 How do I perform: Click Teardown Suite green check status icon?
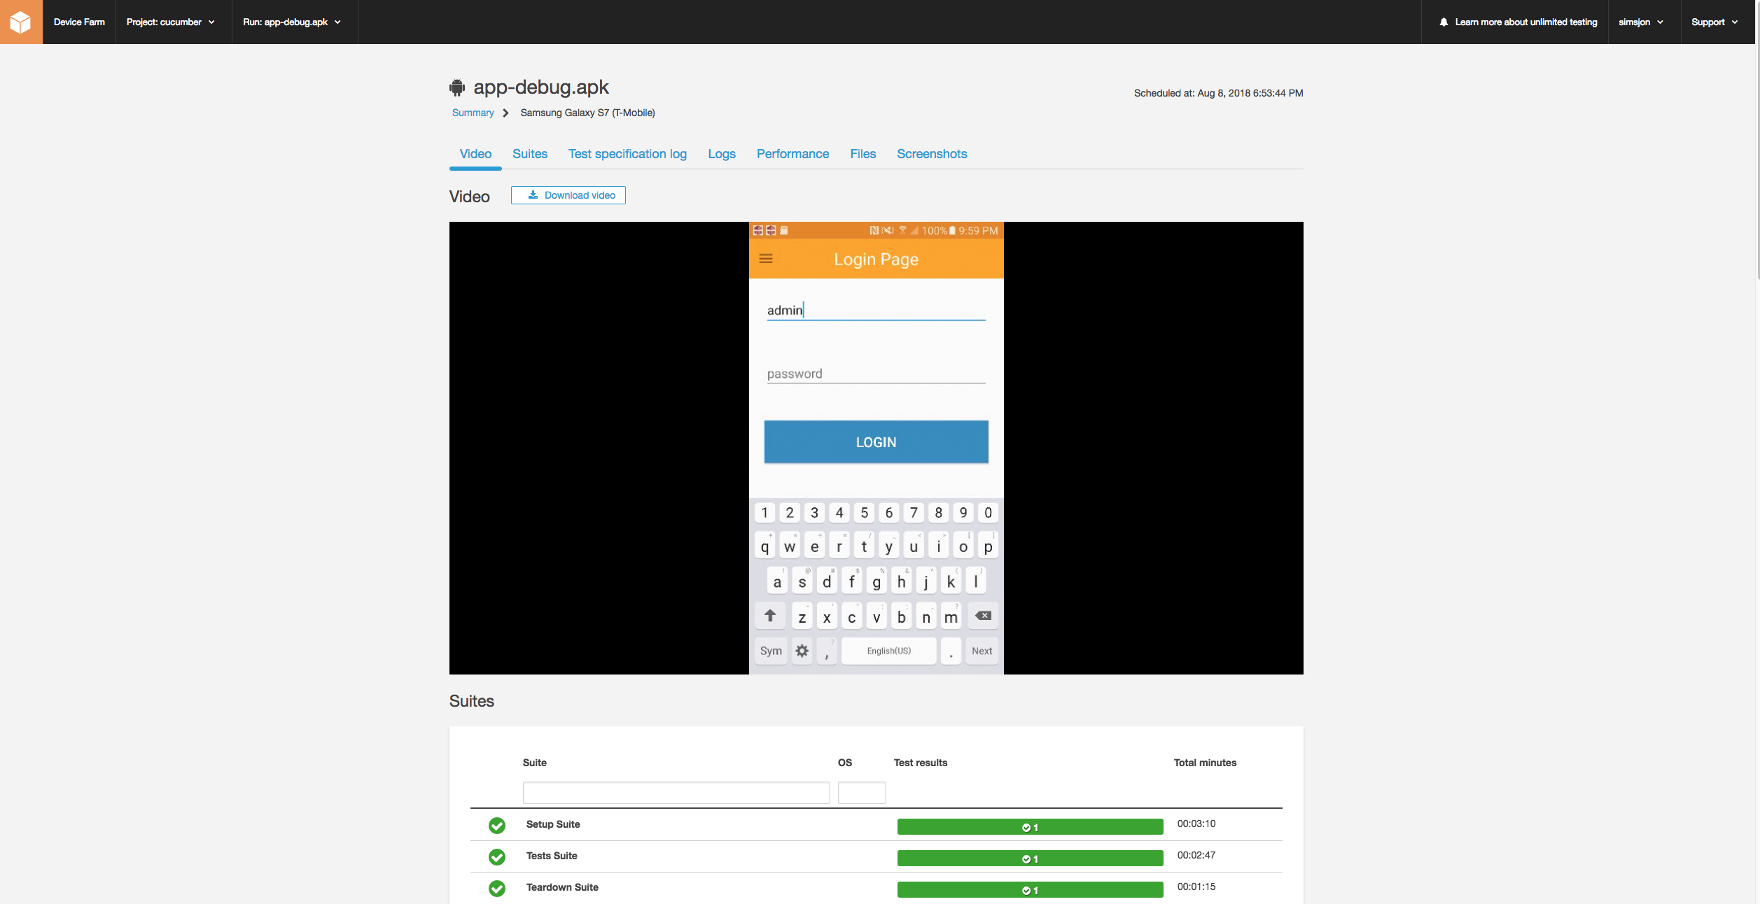coord(497,889)
